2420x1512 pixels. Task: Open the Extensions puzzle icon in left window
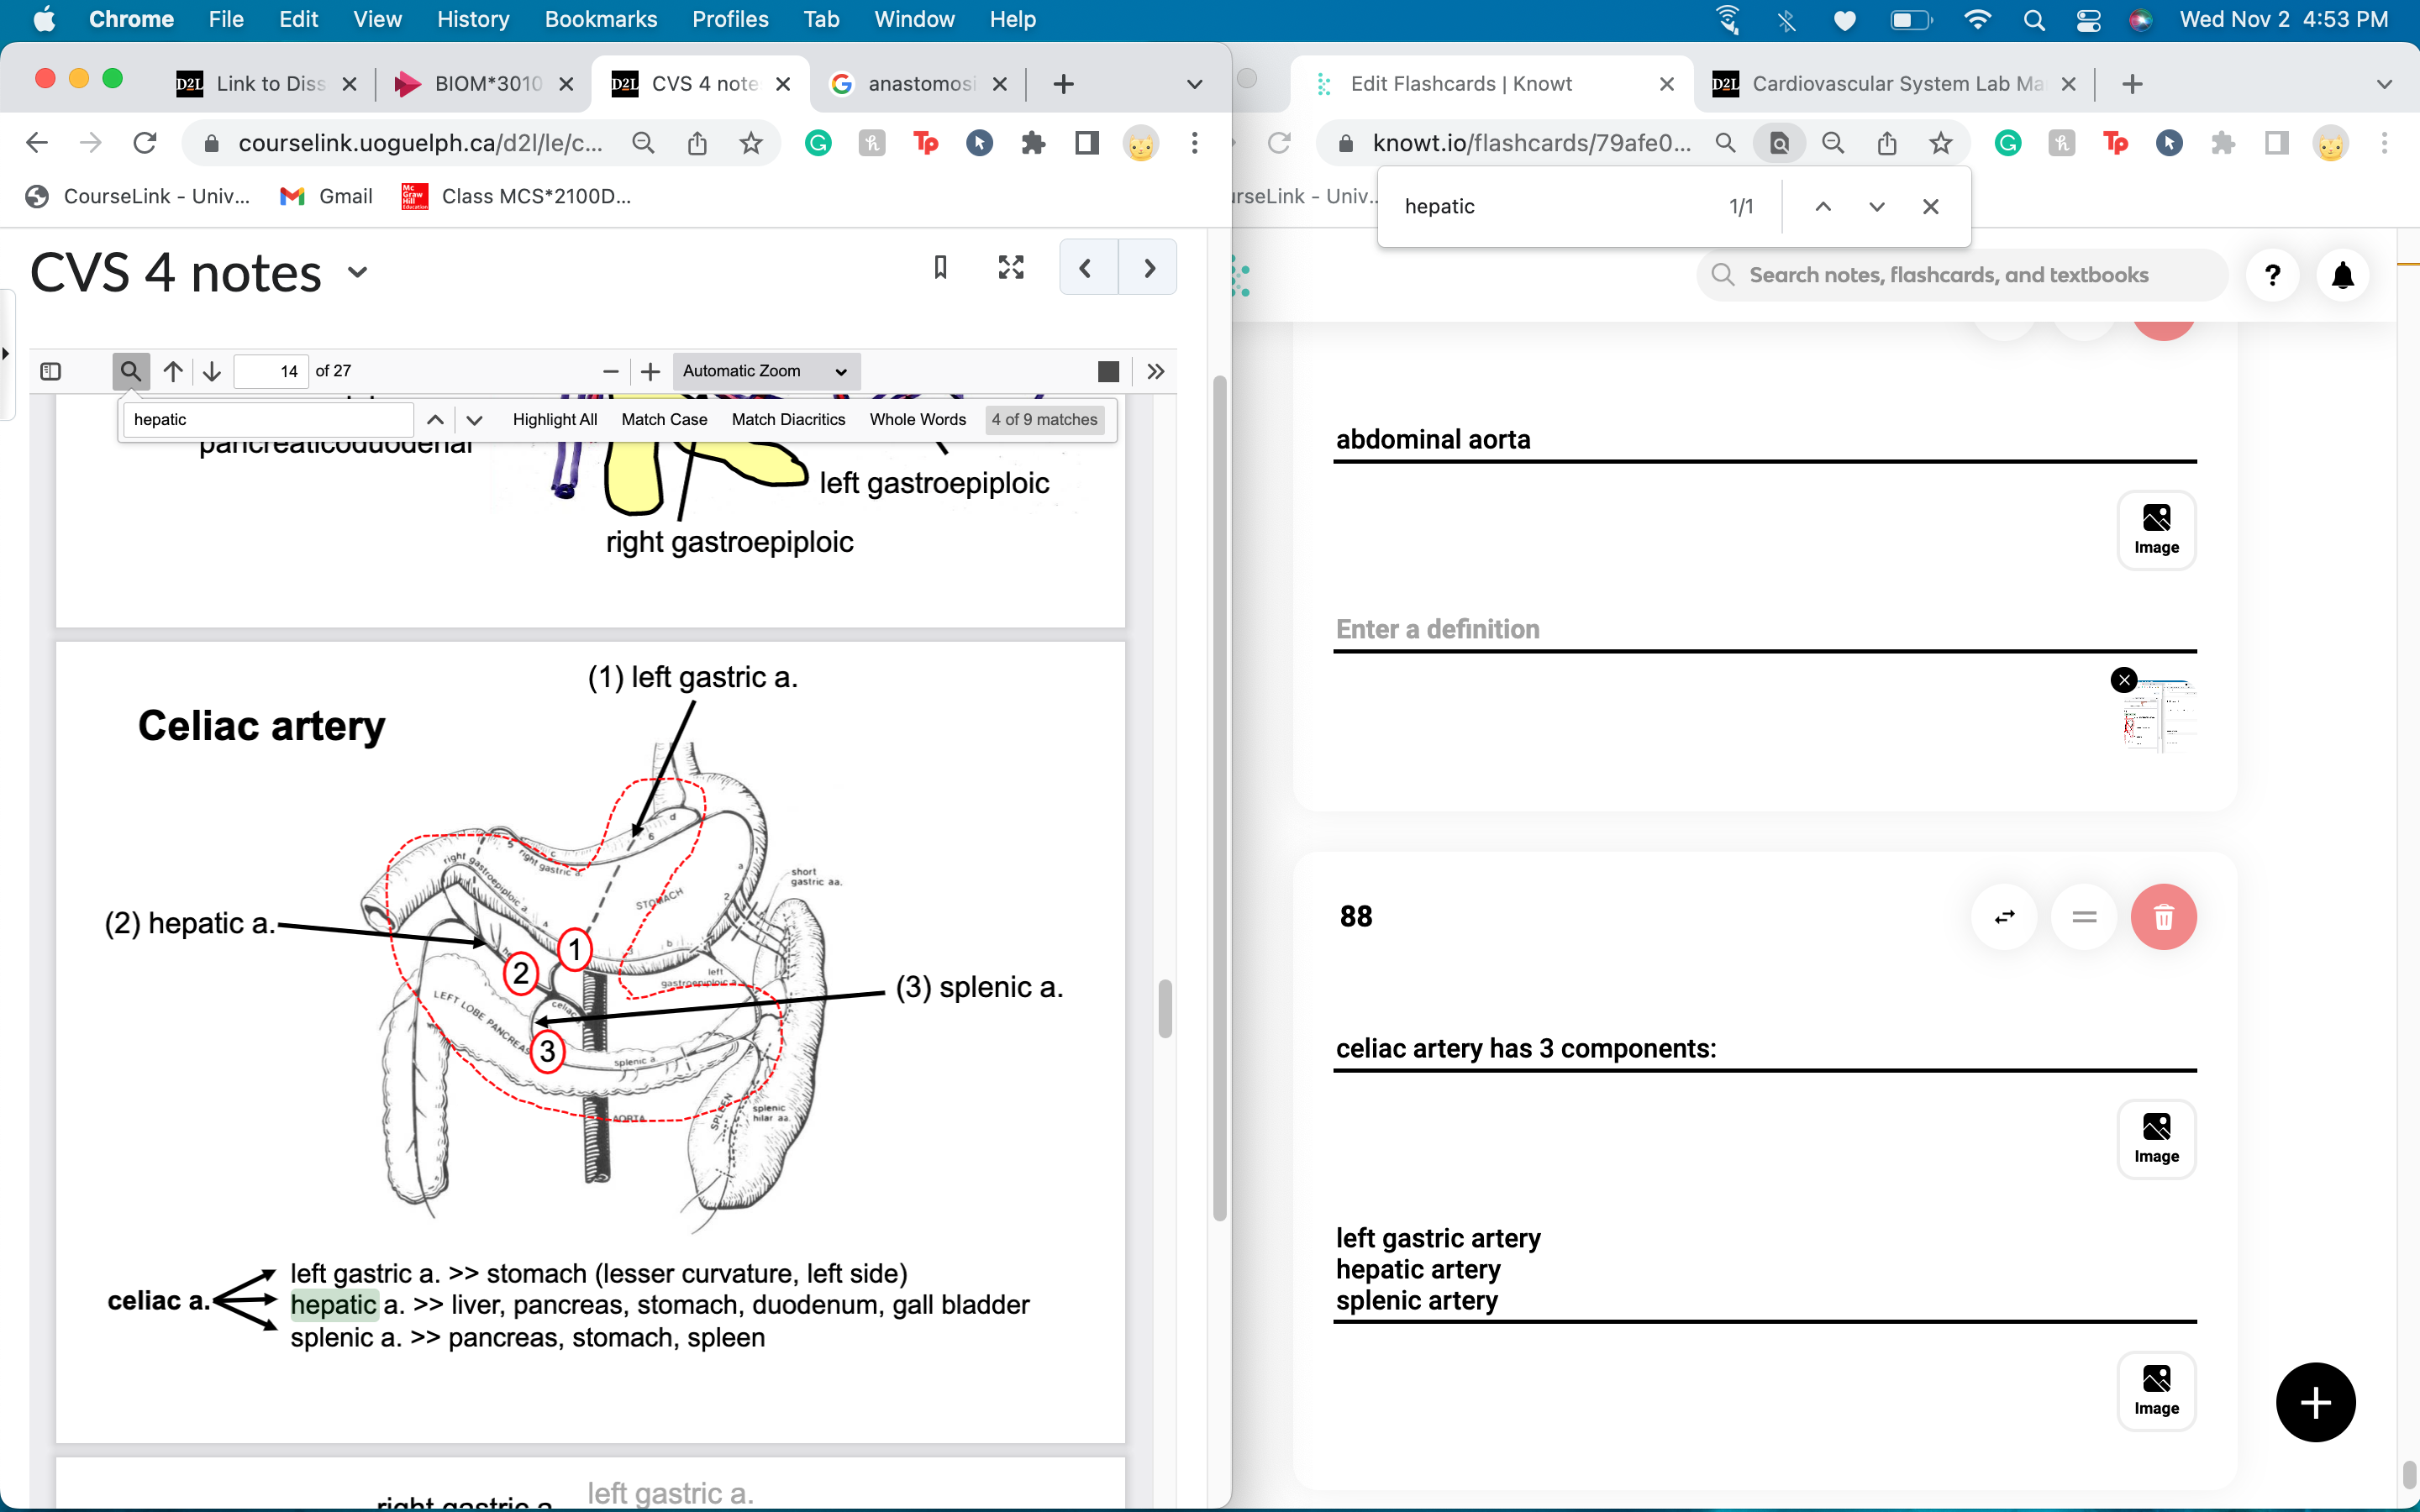(1033, 143)
